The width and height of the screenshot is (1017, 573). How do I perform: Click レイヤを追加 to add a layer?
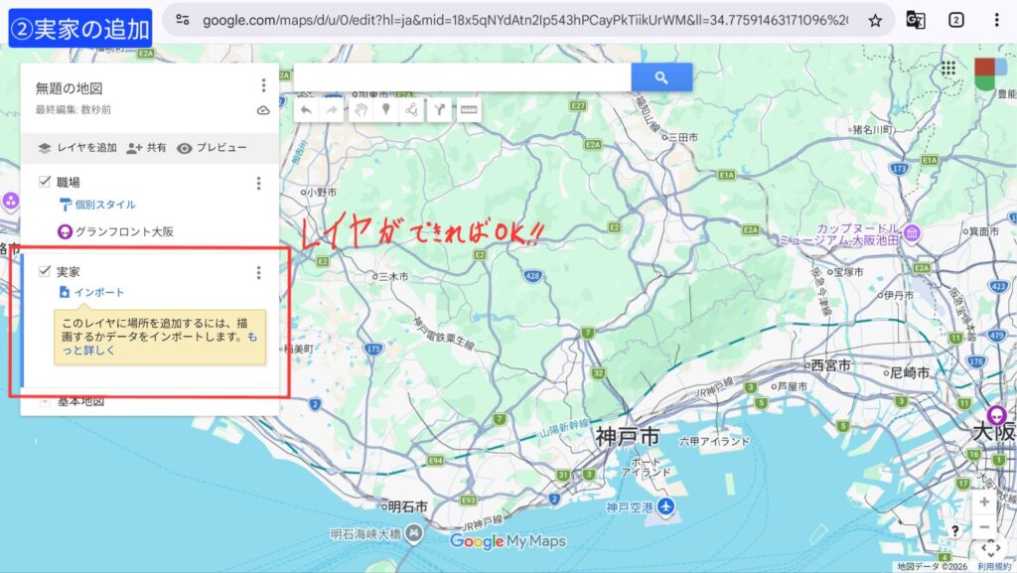[77, 148]
